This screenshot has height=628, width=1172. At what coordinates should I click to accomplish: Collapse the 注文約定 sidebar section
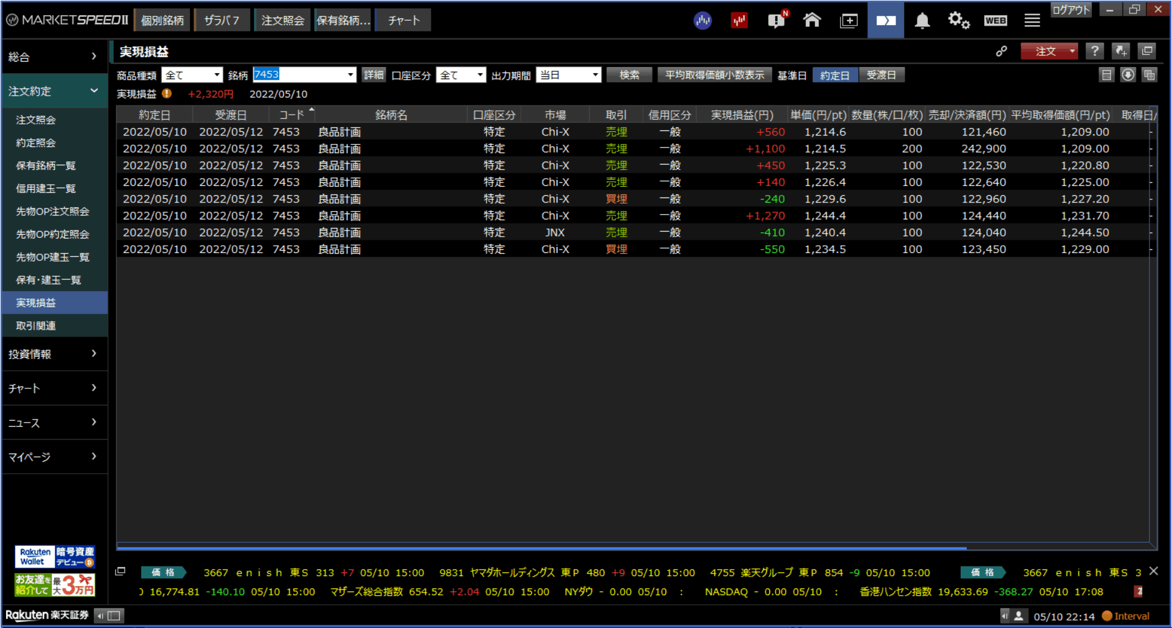coord(54,91)
